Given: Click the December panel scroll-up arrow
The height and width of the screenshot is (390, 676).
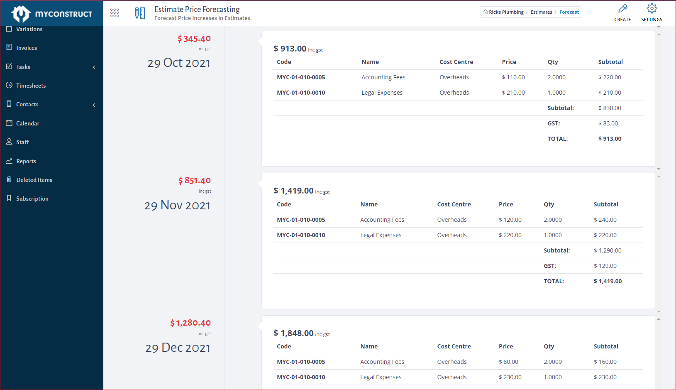Looking at the screenshot, I should coord(659,319).
